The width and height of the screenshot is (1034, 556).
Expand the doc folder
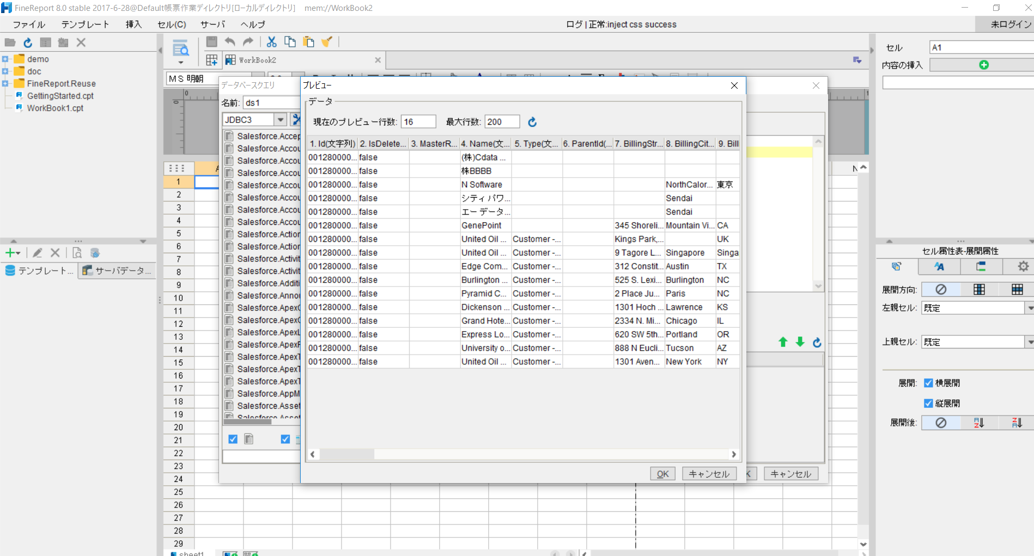[5, 71]
